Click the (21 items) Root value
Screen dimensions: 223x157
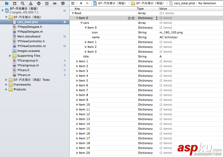167,13
